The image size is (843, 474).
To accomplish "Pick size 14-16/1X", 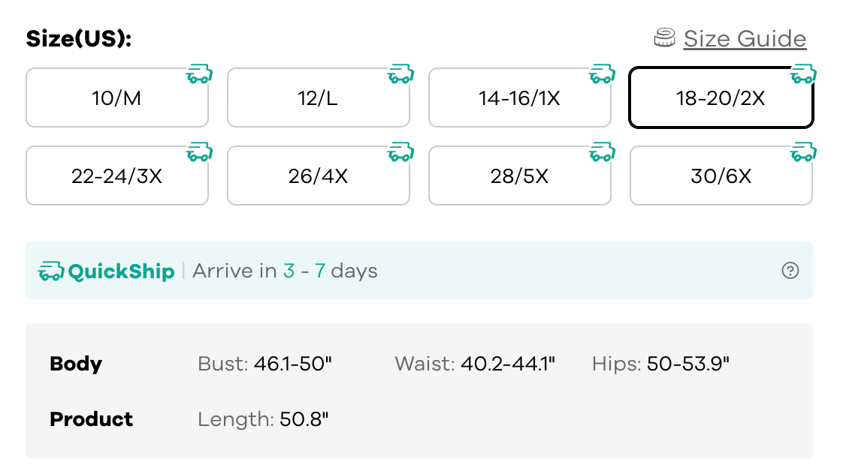I will pos(519,98).
